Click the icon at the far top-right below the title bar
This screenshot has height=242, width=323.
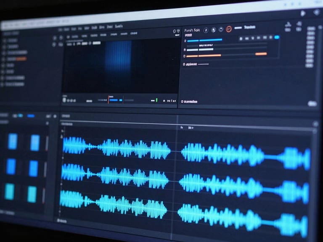point(316,12)
